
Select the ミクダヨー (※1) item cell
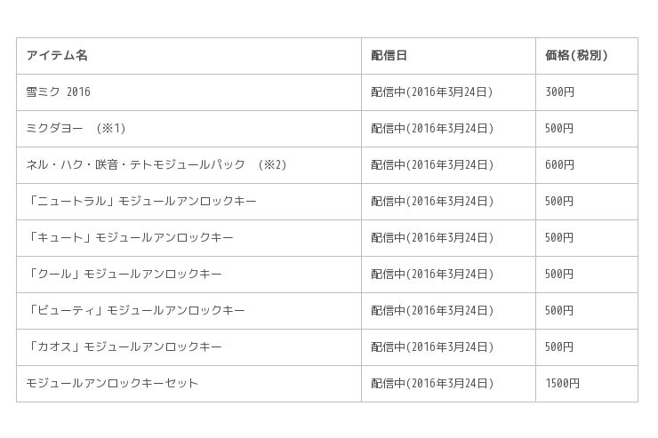pos(76,129)
